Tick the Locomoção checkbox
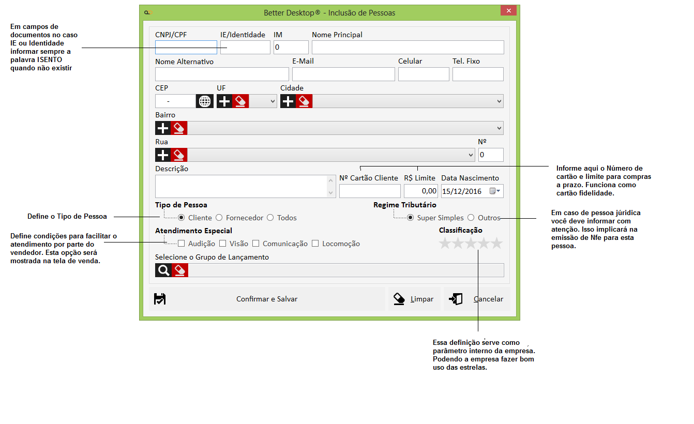The width and height of the screenshot is (694, 424). tap(315, 244)
